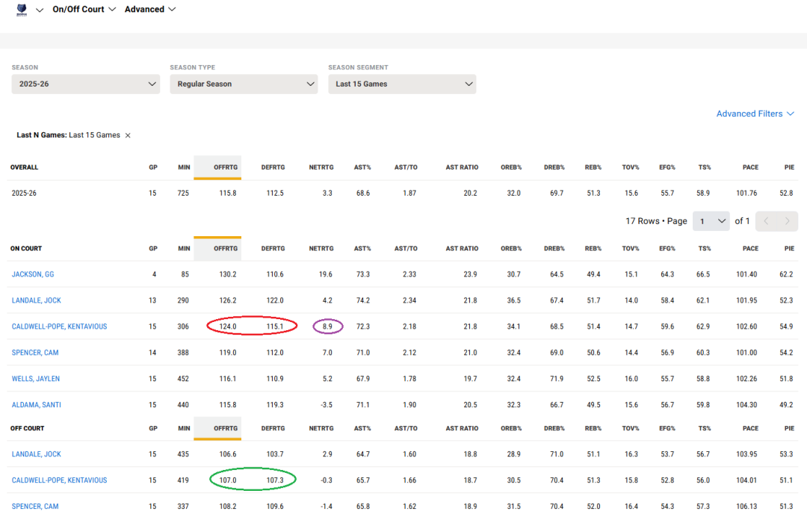
Task: Click the Memphis Grizzlies team logo
Action: tap(21, 10)
